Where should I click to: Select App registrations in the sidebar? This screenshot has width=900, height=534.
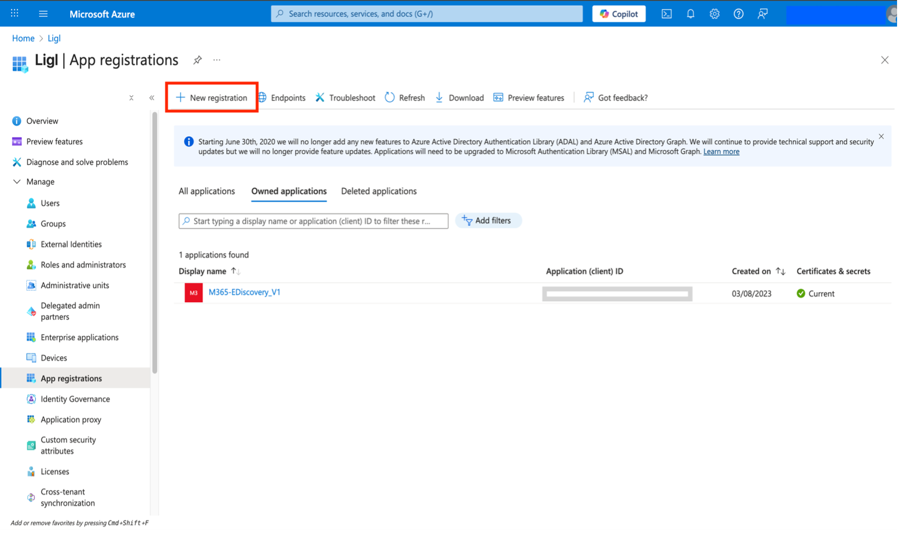[75, 378]
